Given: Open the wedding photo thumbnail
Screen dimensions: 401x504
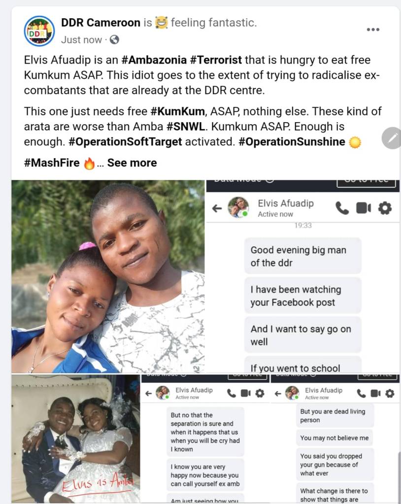Looking at the screenshot, I should (x=75, y=438).
